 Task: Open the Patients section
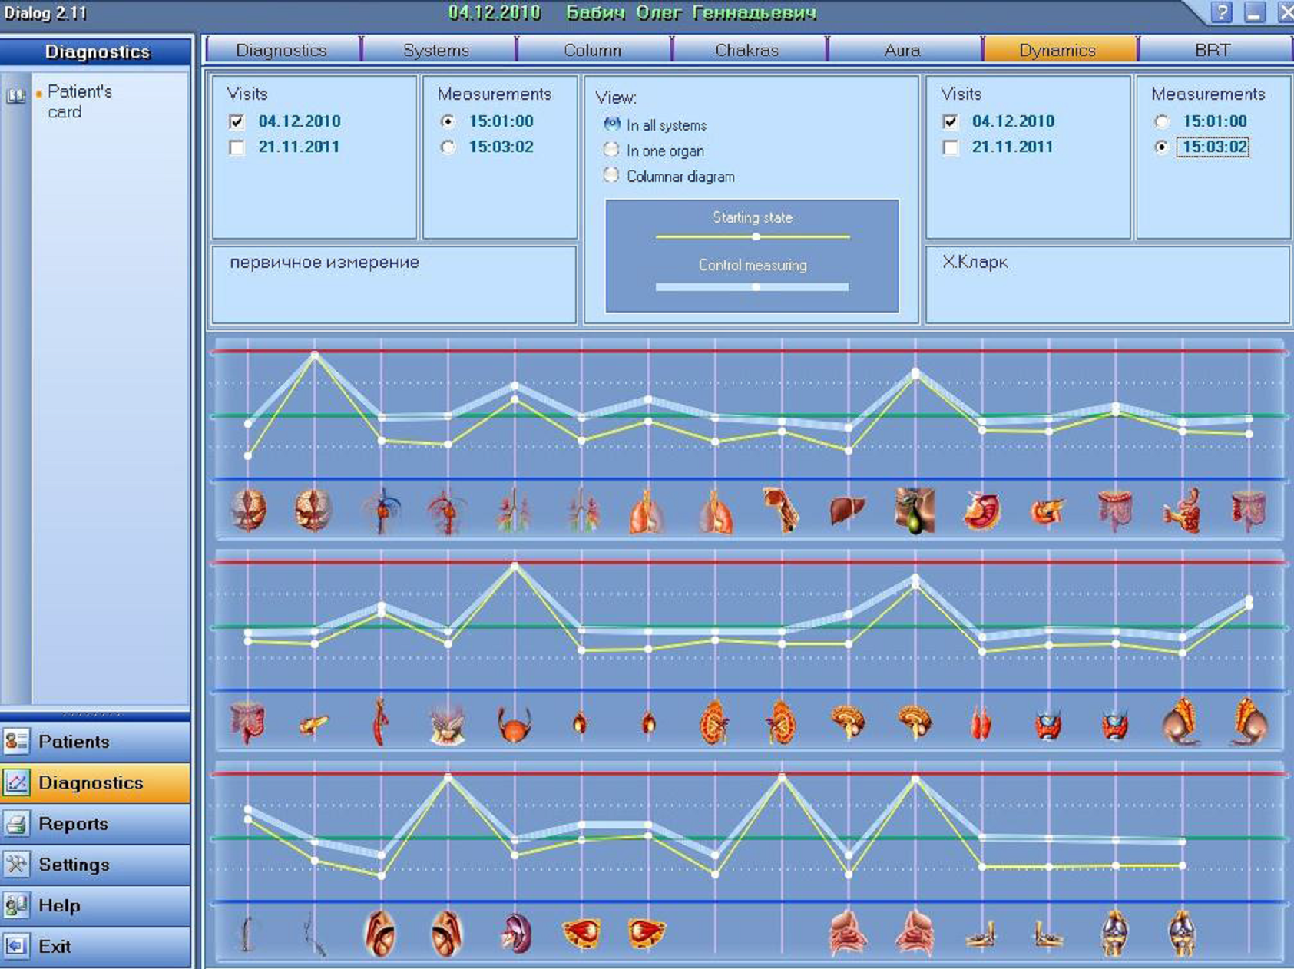[x=95, y=741]
